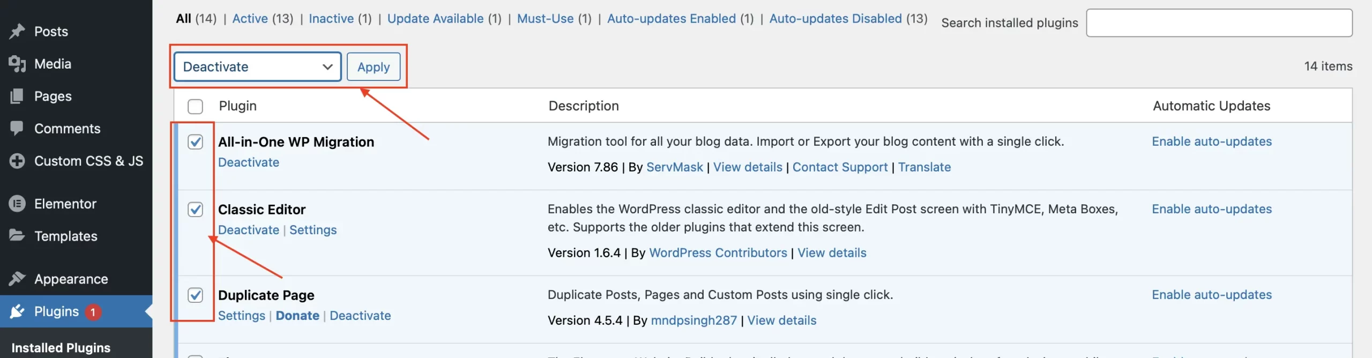Click the Media icon in sidebar

pos(17,64)
